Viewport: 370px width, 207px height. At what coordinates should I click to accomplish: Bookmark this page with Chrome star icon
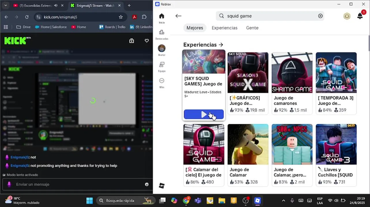pos(121,17)
